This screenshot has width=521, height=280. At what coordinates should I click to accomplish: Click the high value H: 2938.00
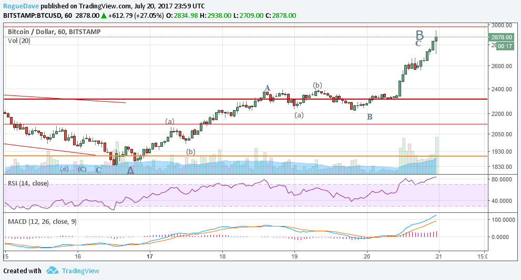216,16
